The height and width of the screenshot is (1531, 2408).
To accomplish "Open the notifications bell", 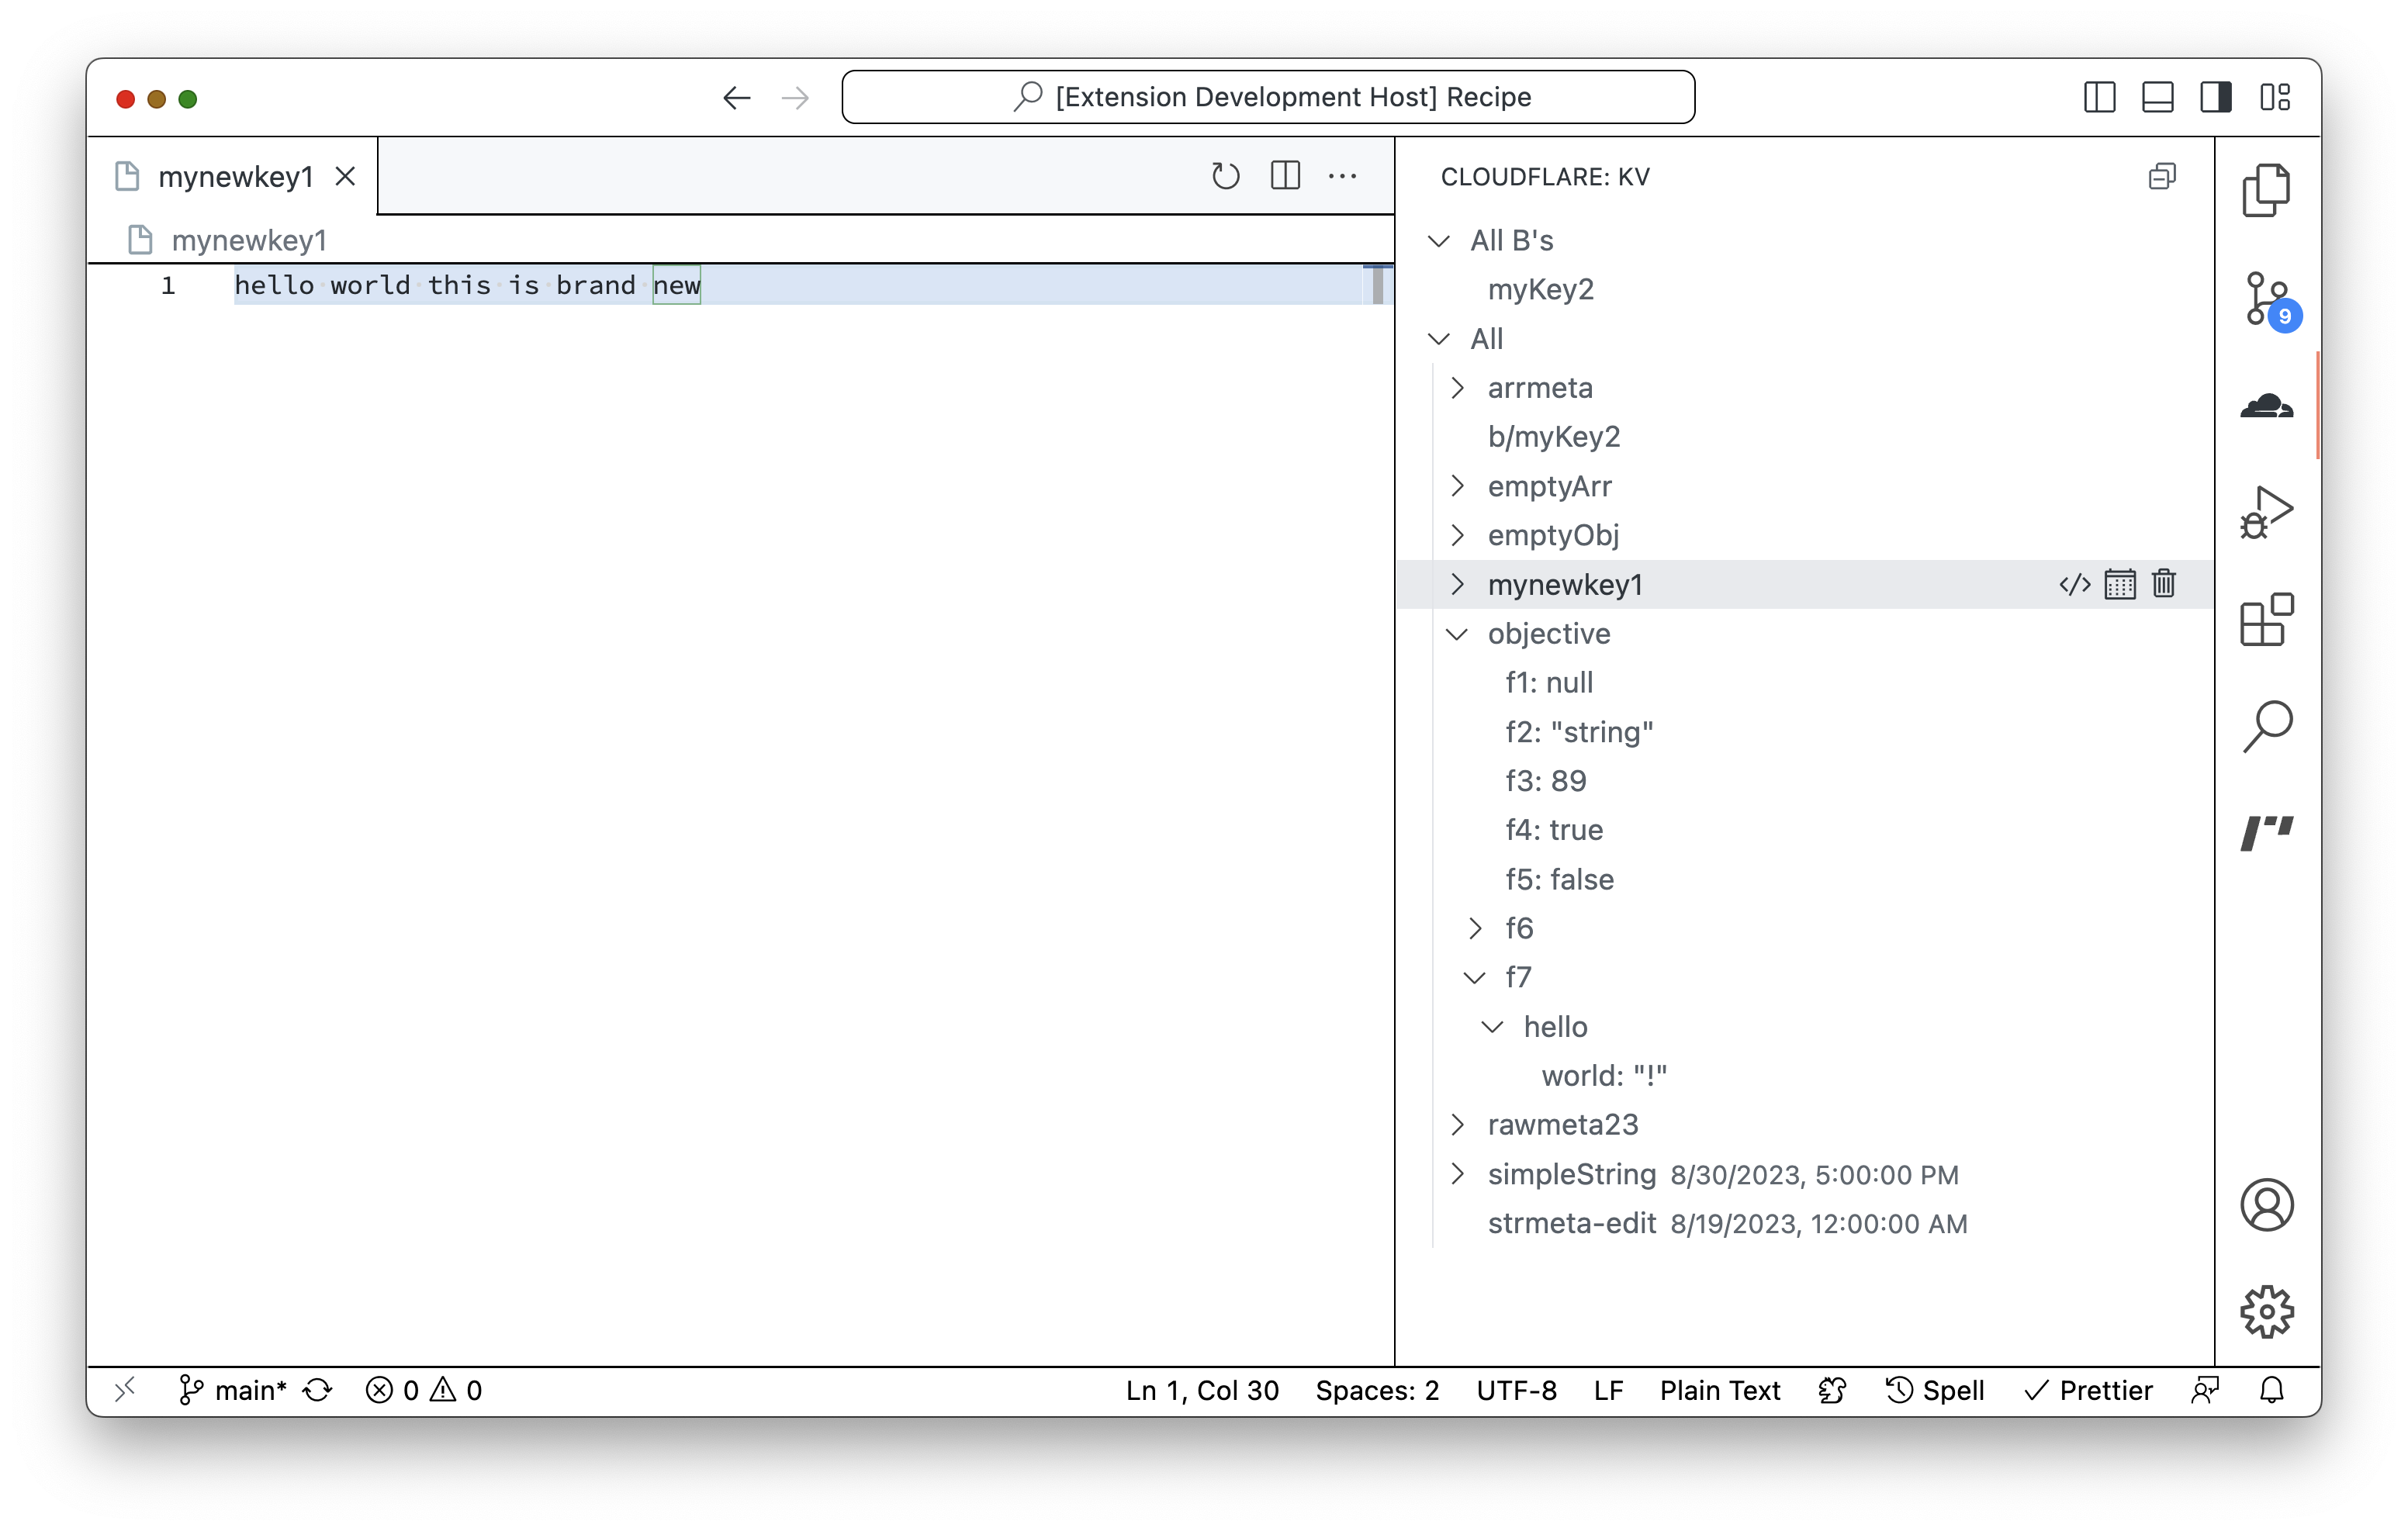I will (2272, 1390).
